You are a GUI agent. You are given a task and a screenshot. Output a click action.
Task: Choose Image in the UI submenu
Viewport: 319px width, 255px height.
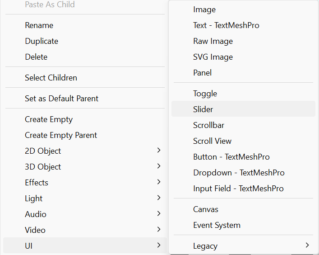coord(204,9)
